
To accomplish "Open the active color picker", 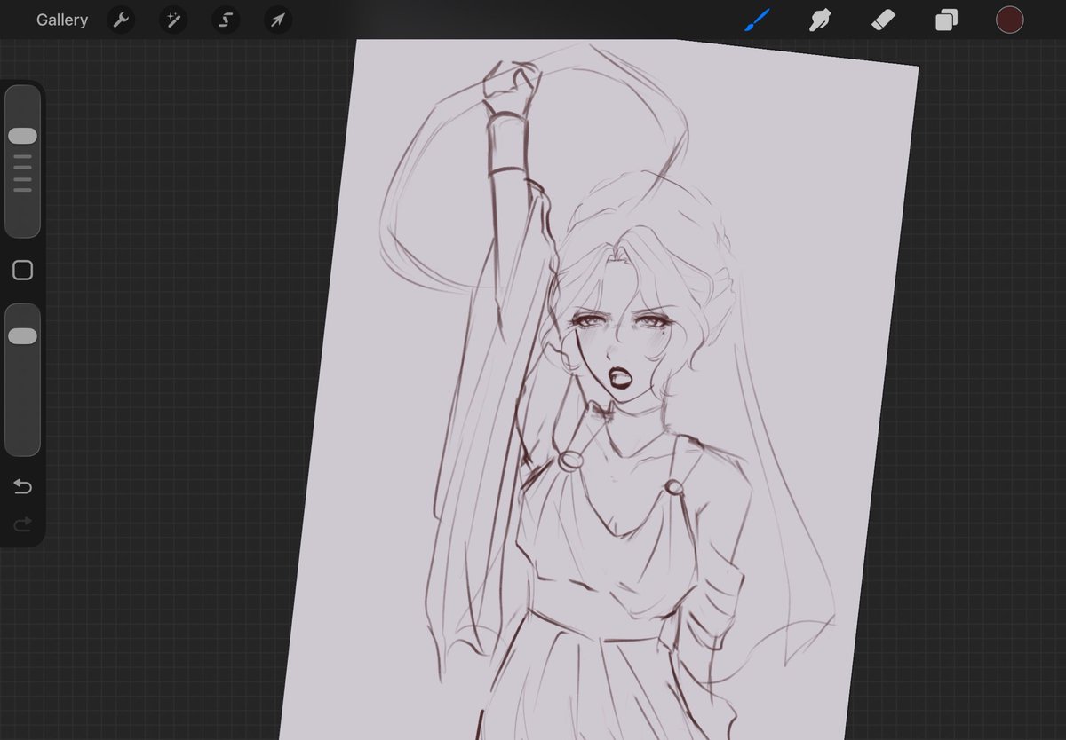I will click(x=1010, y=19).
